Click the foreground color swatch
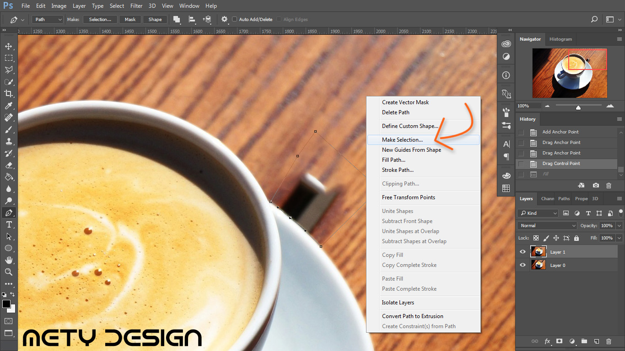Viewport: 625px width, 351px height. click(6, 304)
